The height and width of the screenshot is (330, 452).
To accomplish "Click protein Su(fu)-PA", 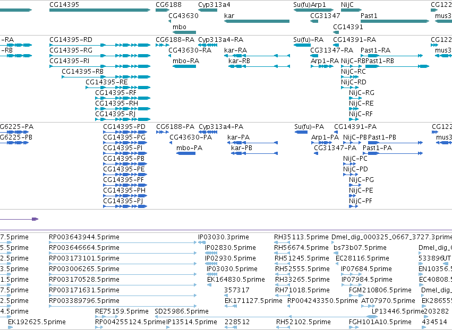I will tap(309, 127).
